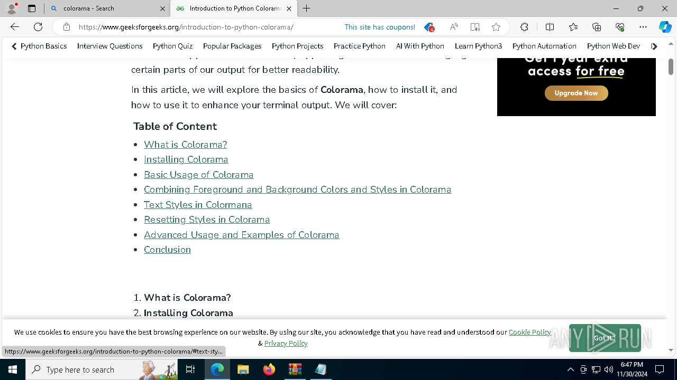Open Browser essentials heart icon
Screen dimensions: 677x380
[620, 27]
